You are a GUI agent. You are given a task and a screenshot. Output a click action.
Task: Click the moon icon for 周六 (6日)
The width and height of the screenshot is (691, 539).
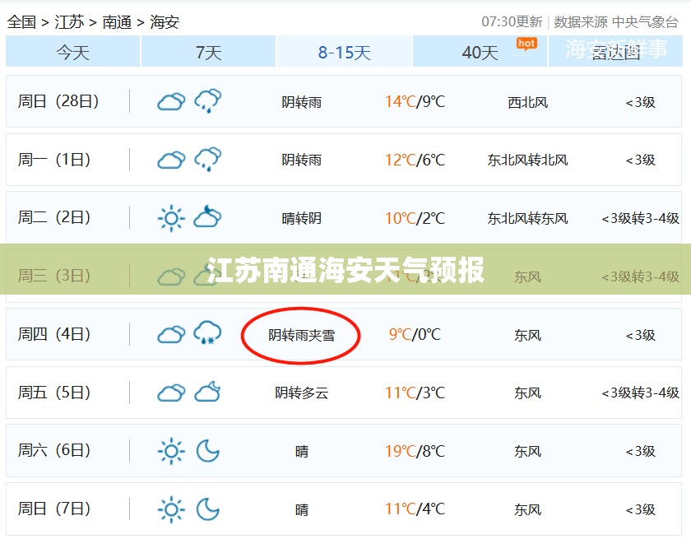[207, 450]
